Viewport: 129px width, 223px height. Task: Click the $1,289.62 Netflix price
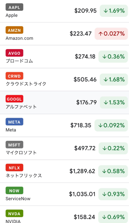pos(82,171)
